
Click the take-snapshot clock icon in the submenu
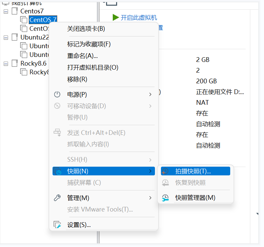[165, 171]
